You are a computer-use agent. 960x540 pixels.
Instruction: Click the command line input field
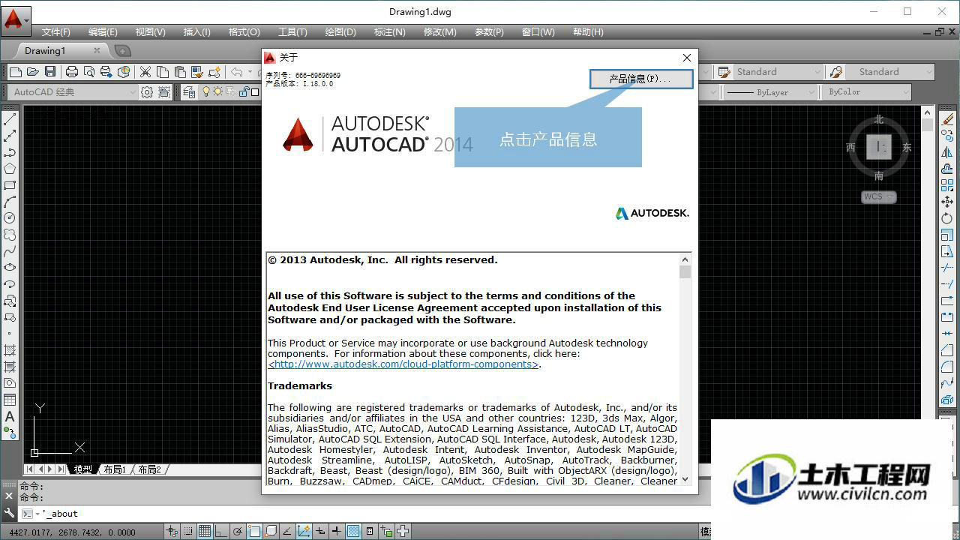375,514
